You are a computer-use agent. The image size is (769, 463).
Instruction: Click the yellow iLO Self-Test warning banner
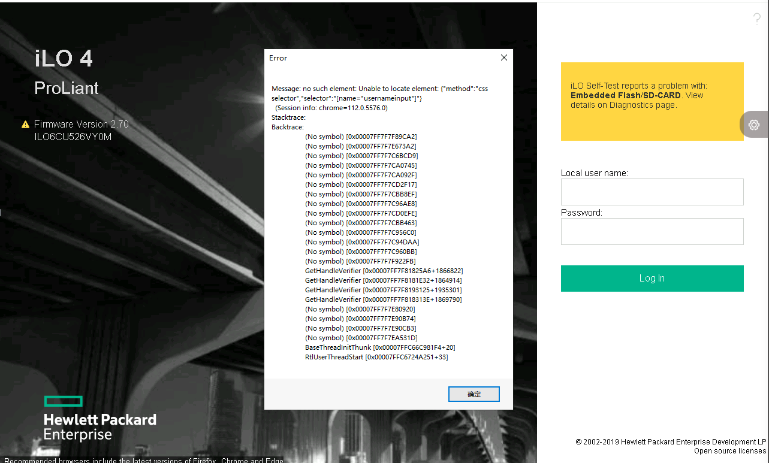click(652, 101)
